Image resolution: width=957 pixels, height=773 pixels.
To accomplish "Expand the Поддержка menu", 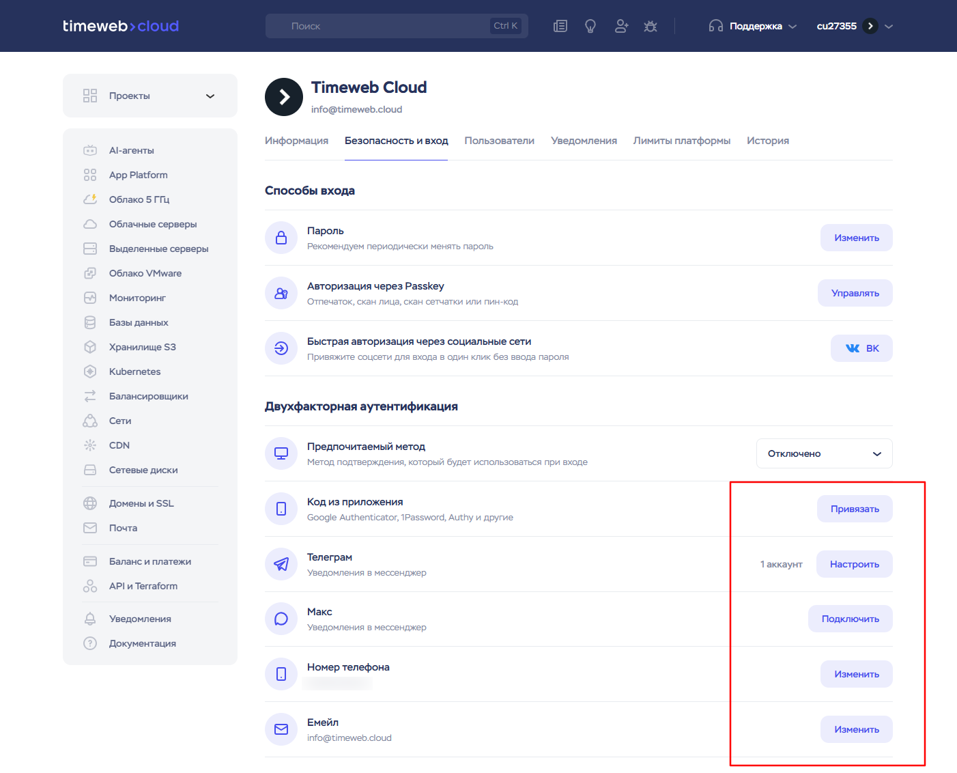I will coord(753,26).
